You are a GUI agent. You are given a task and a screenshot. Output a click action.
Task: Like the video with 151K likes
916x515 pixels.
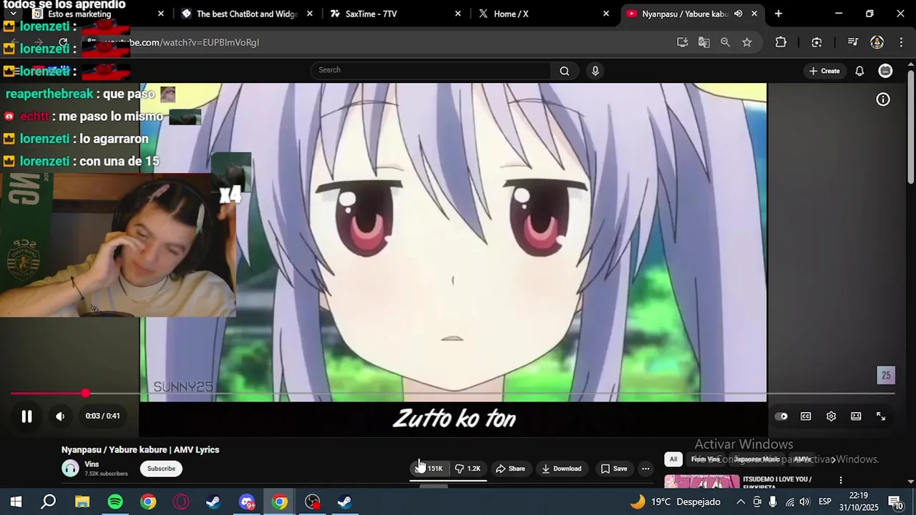[429, 469]
